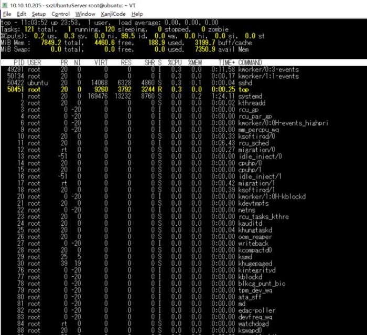Image resolution: width=367 pixels, height=335 pixels.
Task: Click the %CPU column header
Action: tap(175, 62)
